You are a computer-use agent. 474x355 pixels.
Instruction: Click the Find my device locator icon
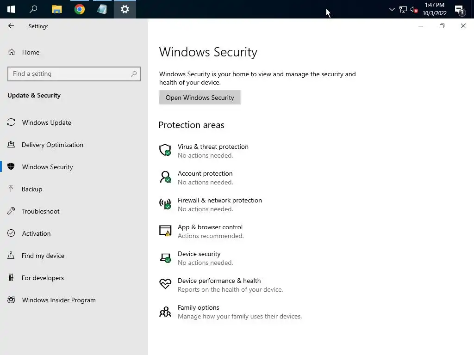(11, 255)
